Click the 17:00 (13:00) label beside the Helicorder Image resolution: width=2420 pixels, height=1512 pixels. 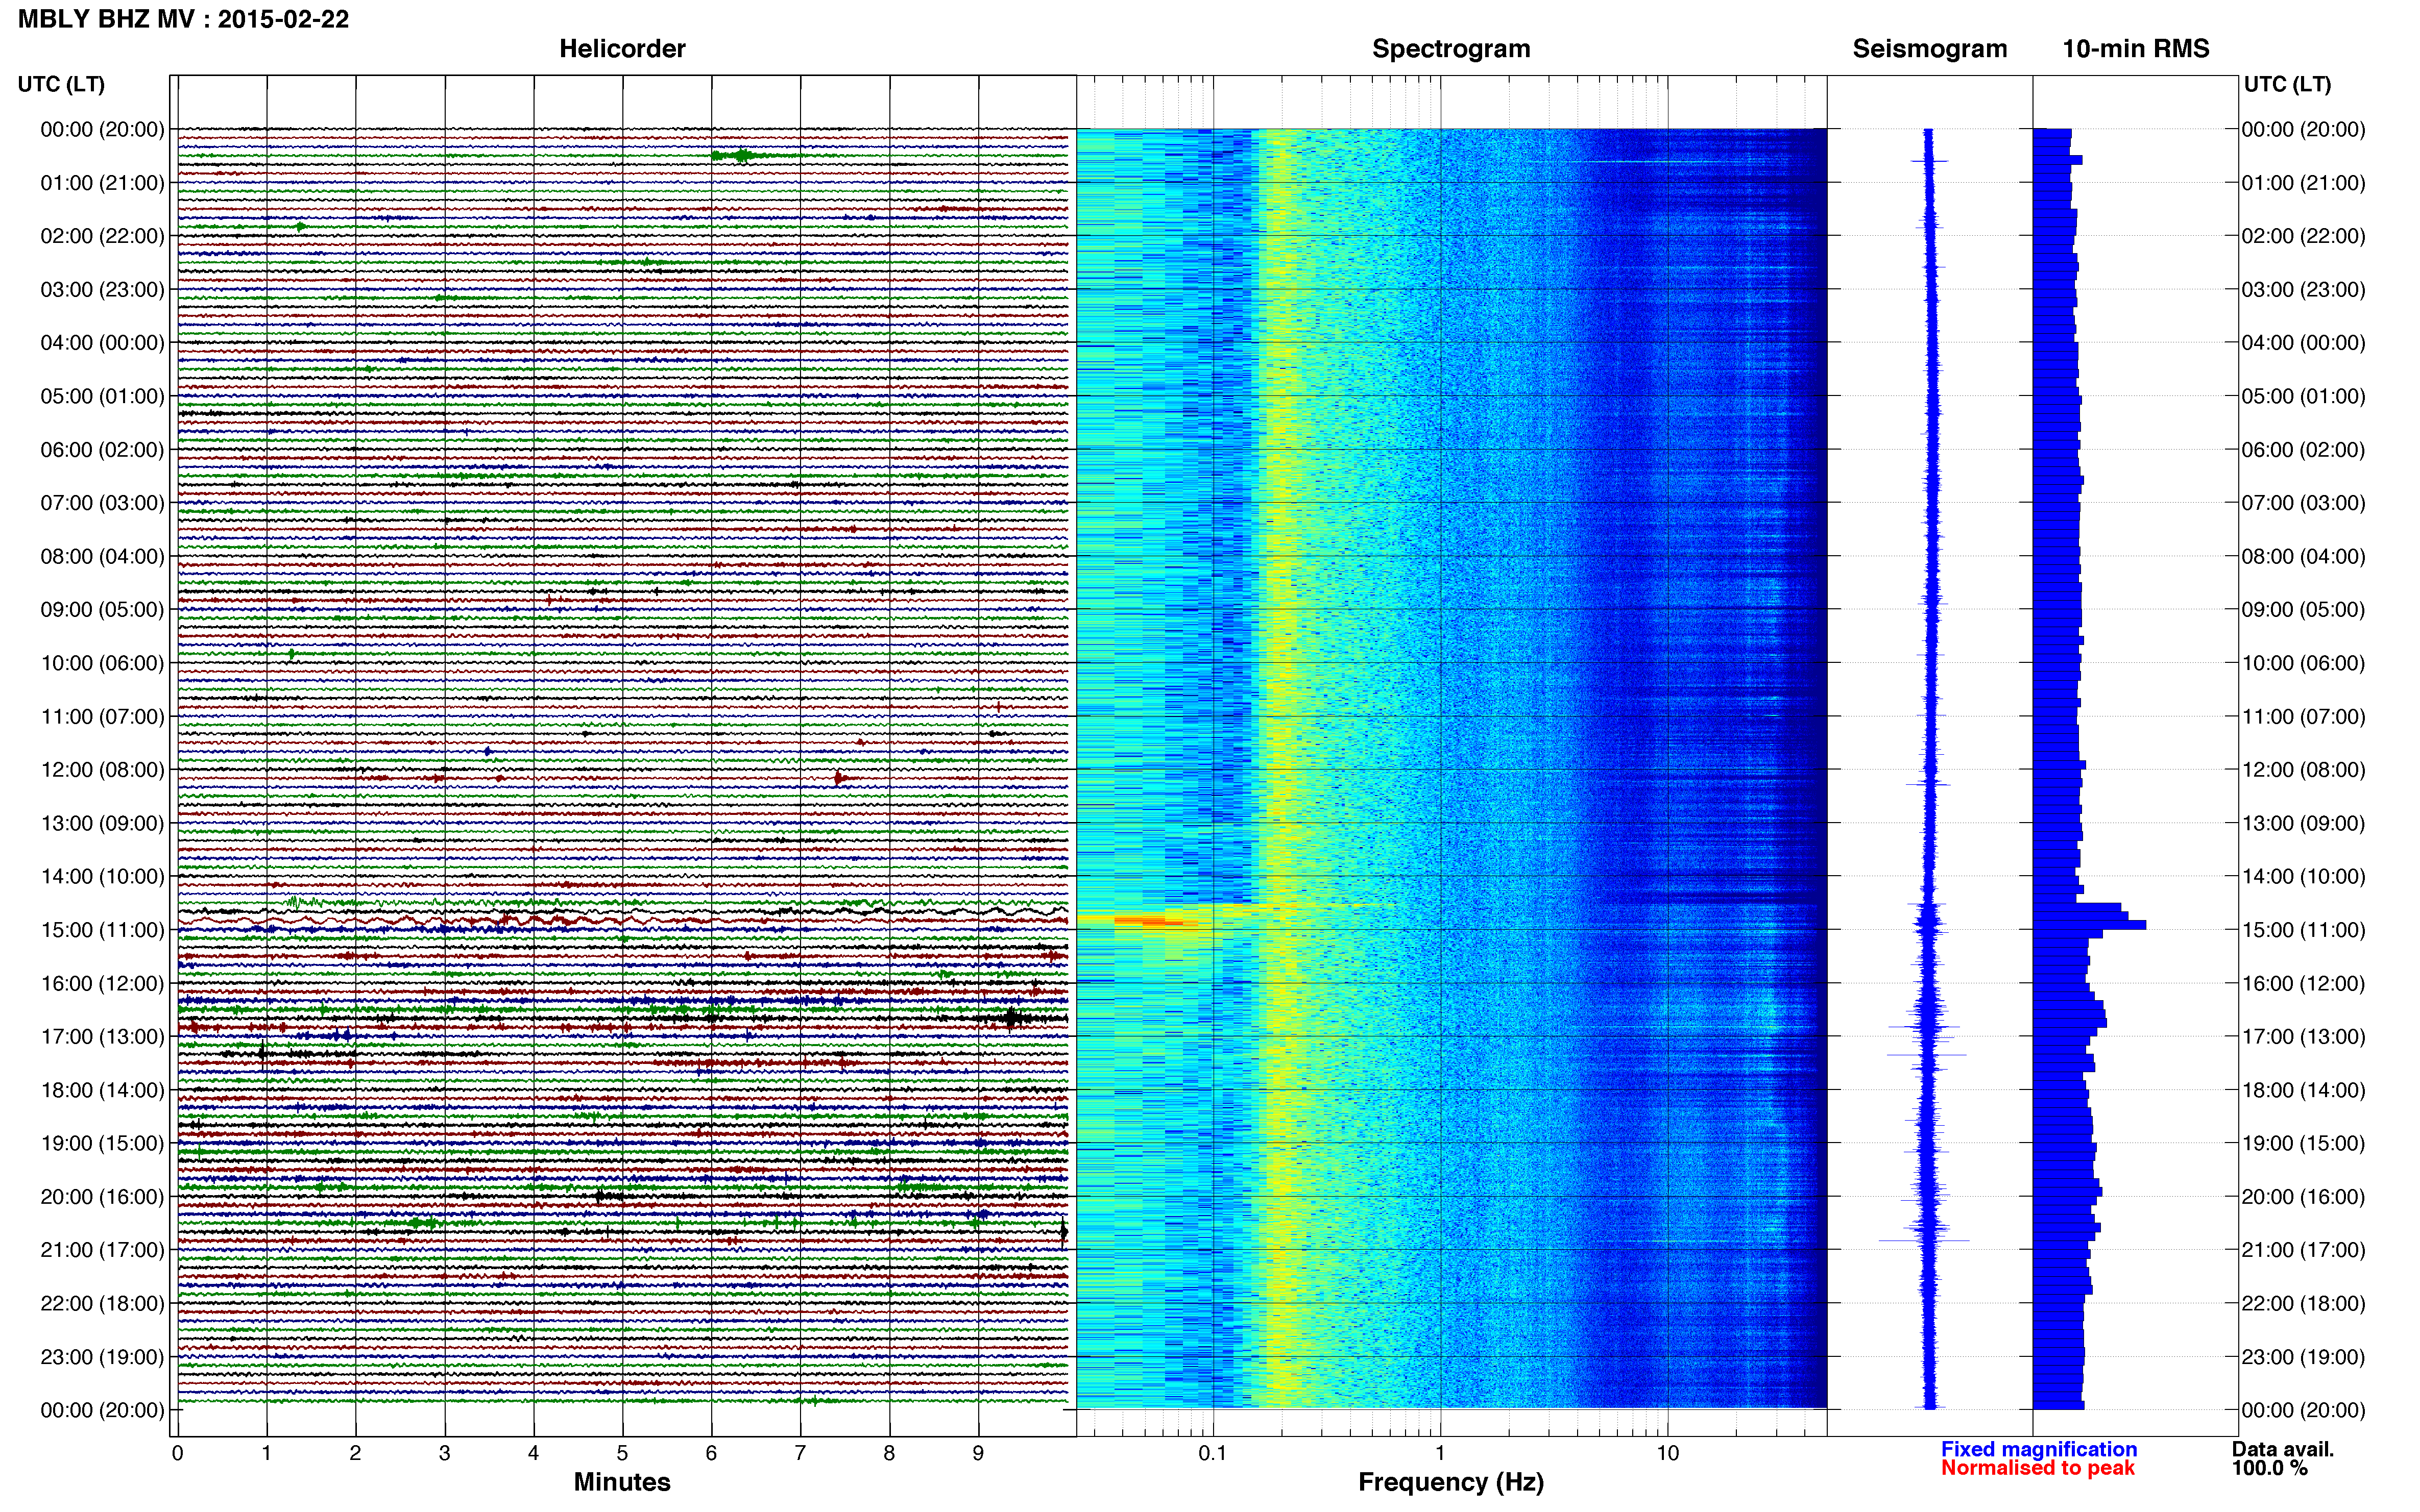pyautogui.click(x=102, y=1037)
